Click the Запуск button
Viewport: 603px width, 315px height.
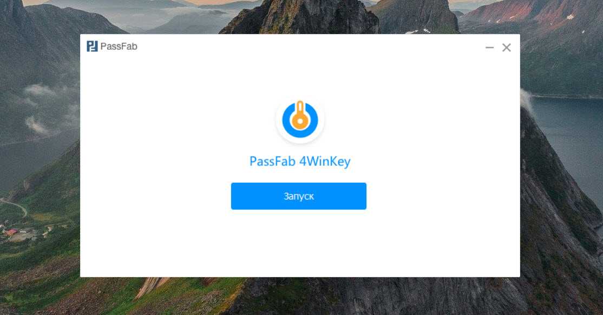(298, 196)
